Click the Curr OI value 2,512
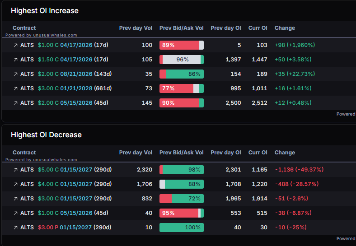356x246 pixels. tap(259, 103)
